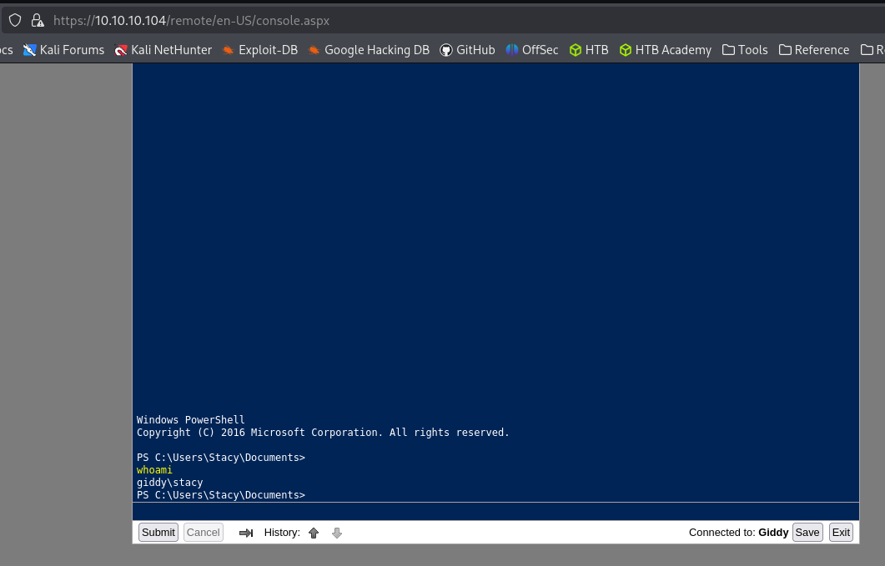Save the console session with Save button

(x=807, y=532)
